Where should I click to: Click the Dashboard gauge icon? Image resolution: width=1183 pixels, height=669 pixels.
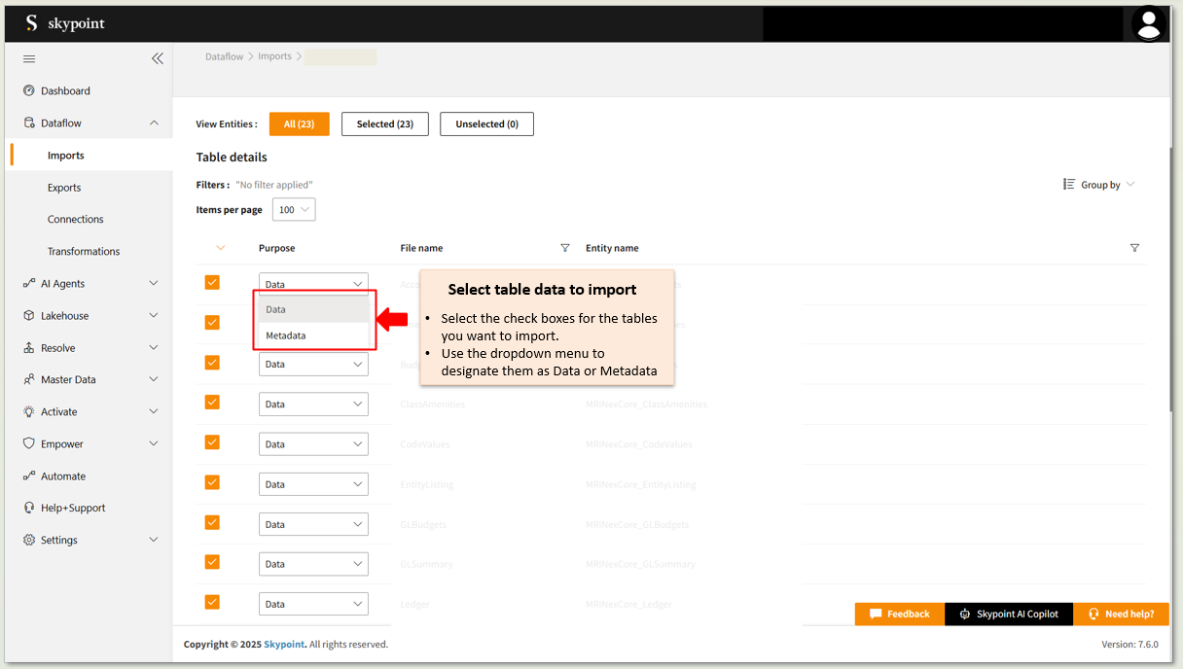[29, 91]
